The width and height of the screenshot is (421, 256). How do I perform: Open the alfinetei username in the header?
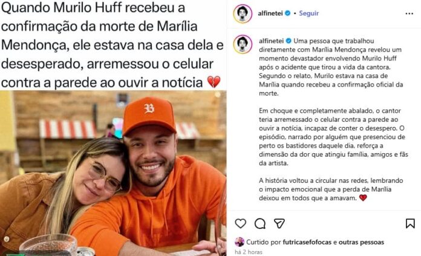pyautogui.click(x=270, y=13)
